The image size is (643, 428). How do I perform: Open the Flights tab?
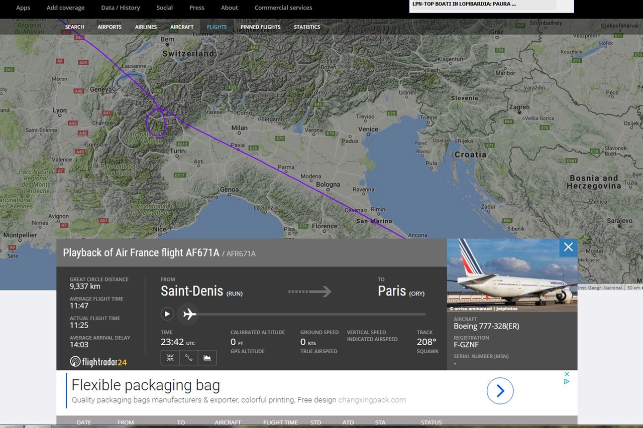(x=217, y=27)
